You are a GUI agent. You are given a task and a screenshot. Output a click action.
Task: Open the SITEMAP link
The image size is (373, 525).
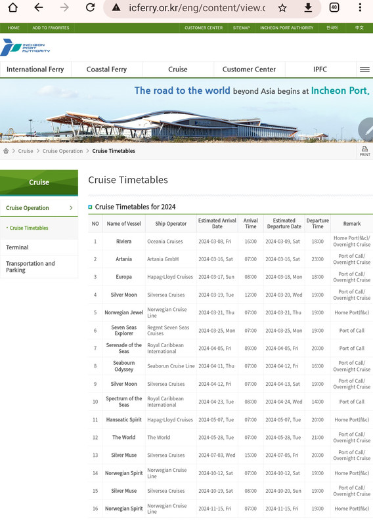click(x=241, y=28)
